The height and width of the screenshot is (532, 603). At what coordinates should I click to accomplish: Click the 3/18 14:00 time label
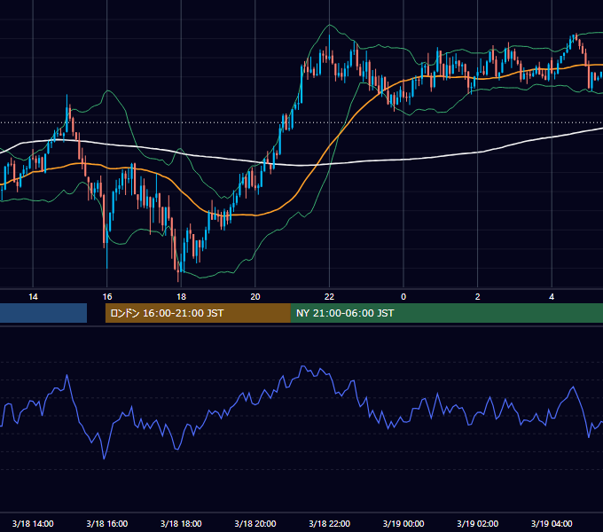(x=33, y=523)
